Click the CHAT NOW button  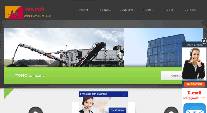coord(117,110)
